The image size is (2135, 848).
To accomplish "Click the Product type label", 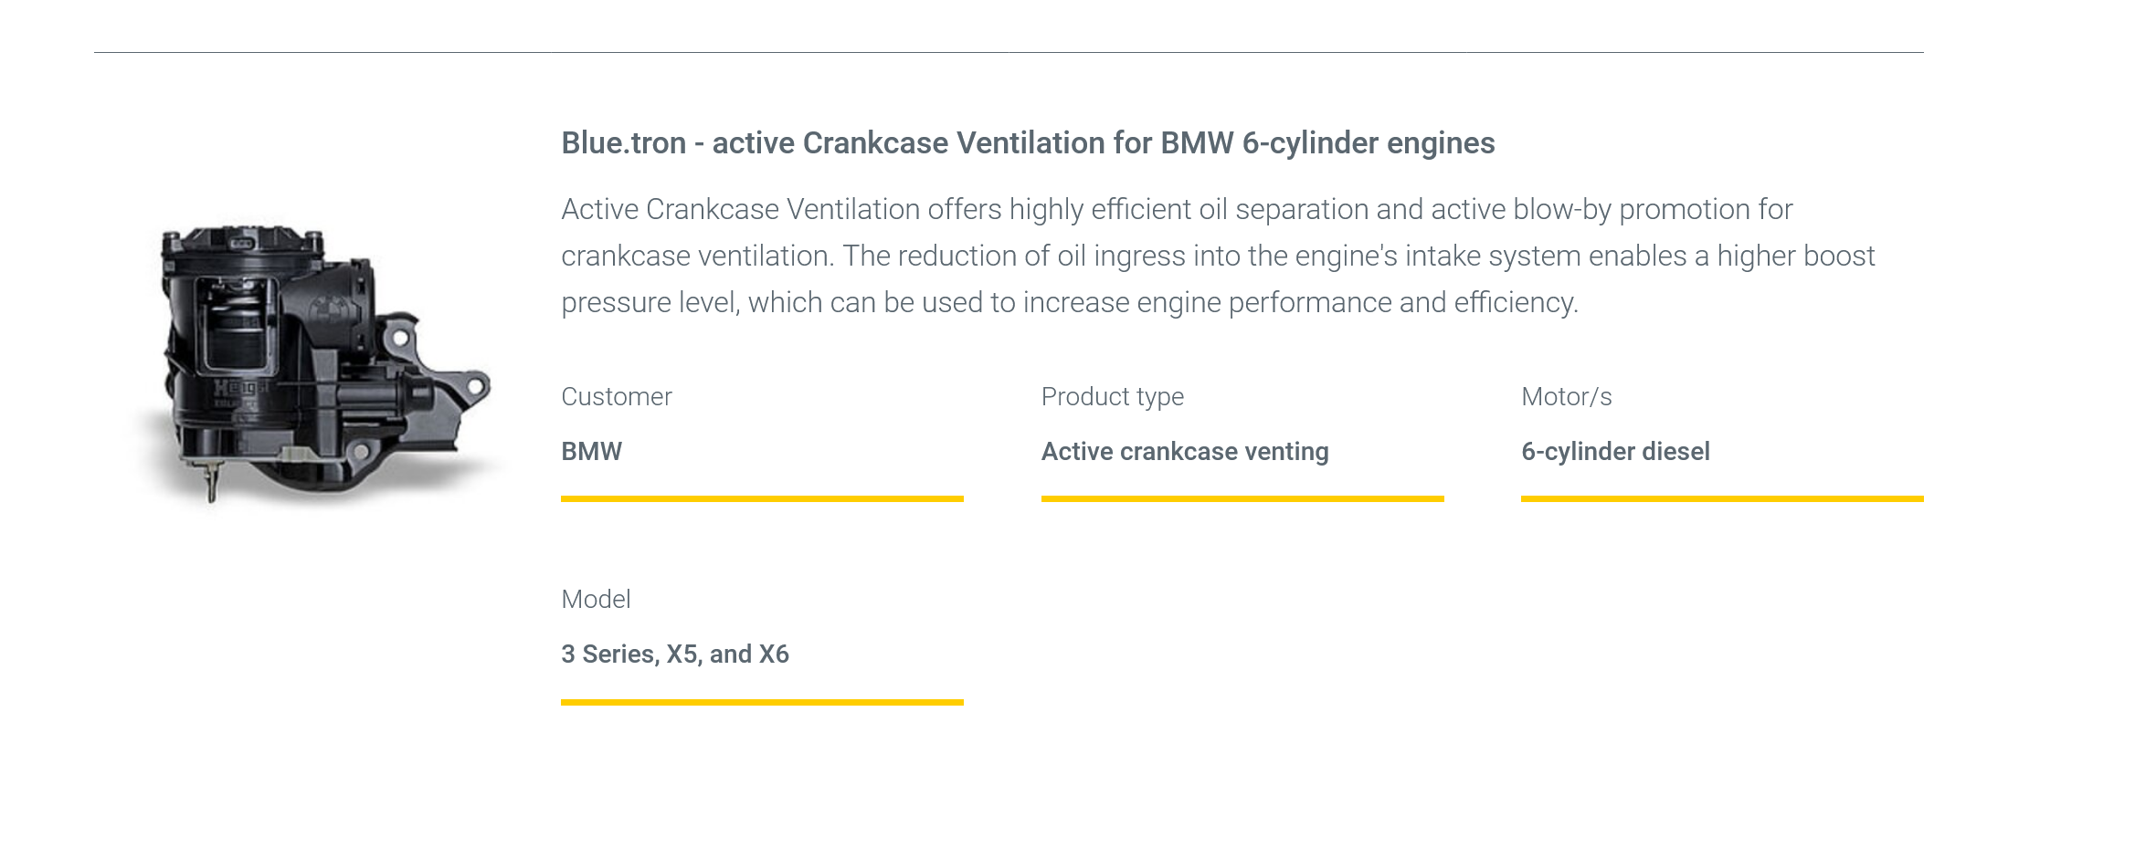I will [1112, 397].
